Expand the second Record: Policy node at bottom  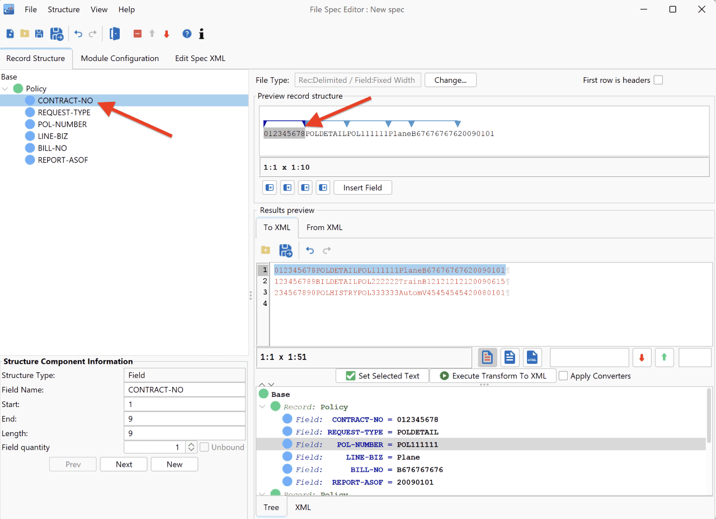coord(263,494)
